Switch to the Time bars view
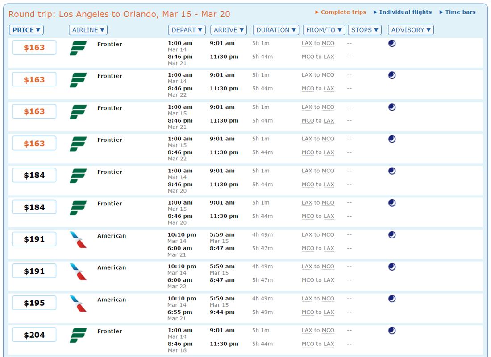The image size is (491, 357). (457, 12)
